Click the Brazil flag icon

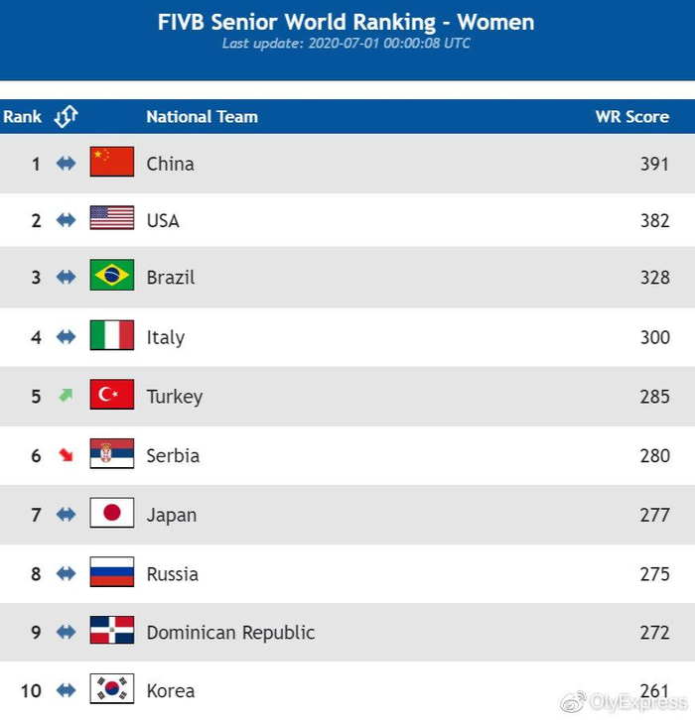112,276
